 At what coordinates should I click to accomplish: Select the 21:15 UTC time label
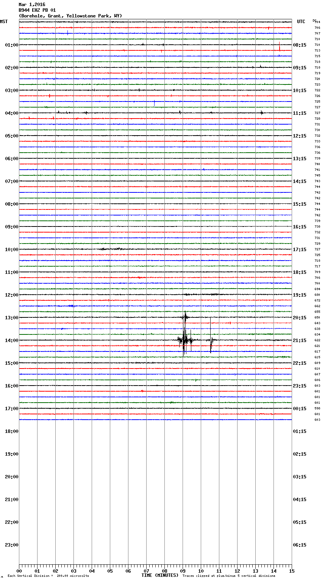[x=300, y=340]
